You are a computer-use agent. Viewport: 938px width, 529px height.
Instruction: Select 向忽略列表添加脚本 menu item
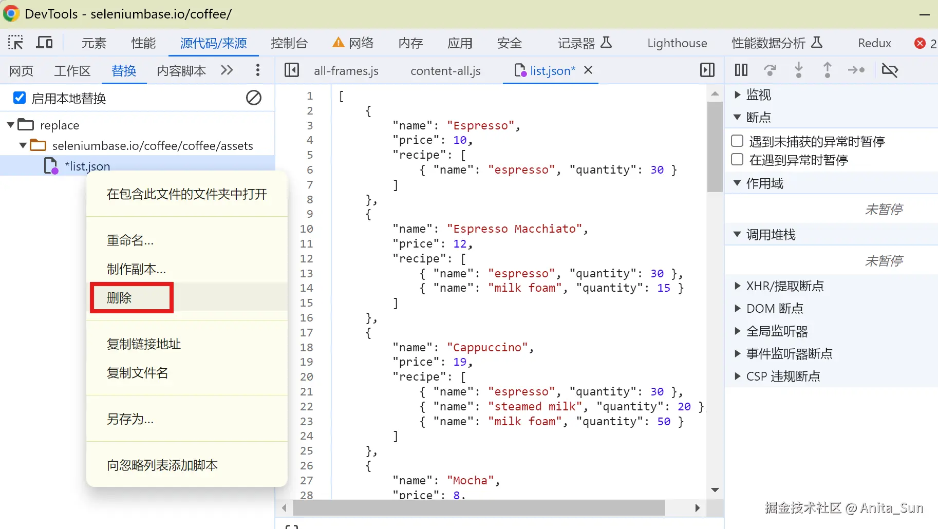tap(187, 465)
